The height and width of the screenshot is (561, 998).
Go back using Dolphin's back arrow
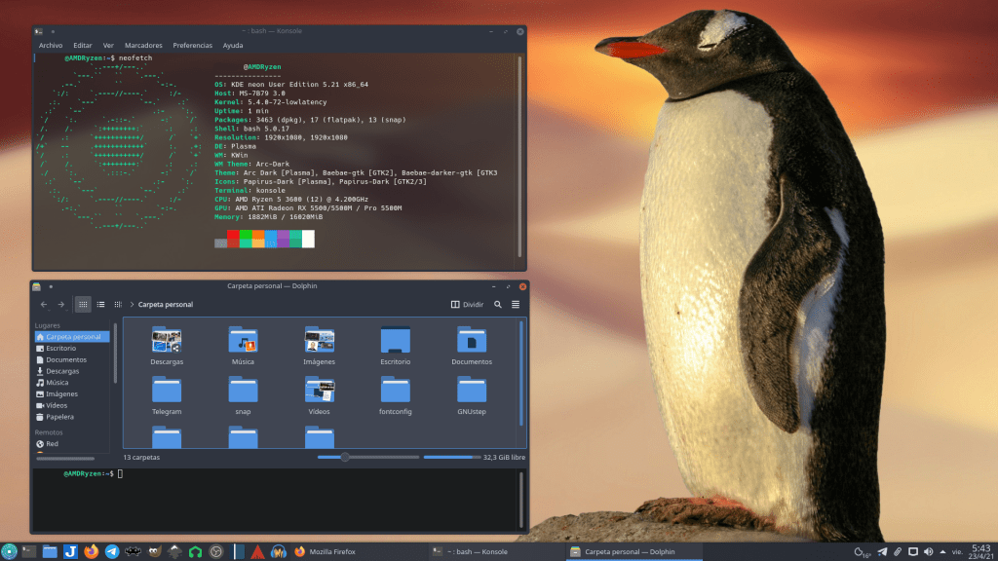click(x=43, y=304)
